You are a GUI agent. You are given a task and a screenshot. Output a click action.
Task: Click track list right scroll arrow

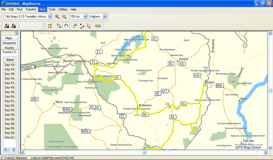[13, 149]
